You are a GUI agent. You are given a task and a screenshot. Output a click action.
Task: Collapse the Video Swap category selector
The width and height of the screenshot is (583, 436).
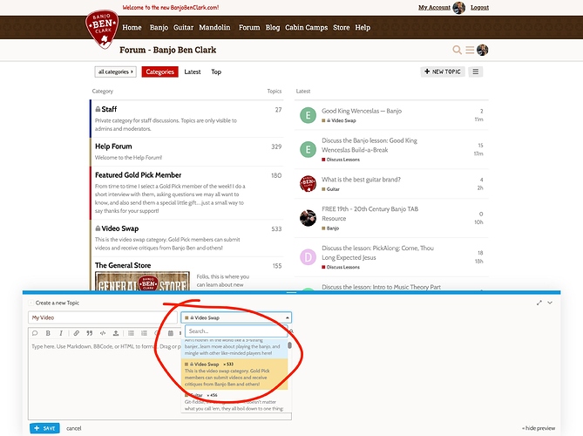tap(236, 318)
